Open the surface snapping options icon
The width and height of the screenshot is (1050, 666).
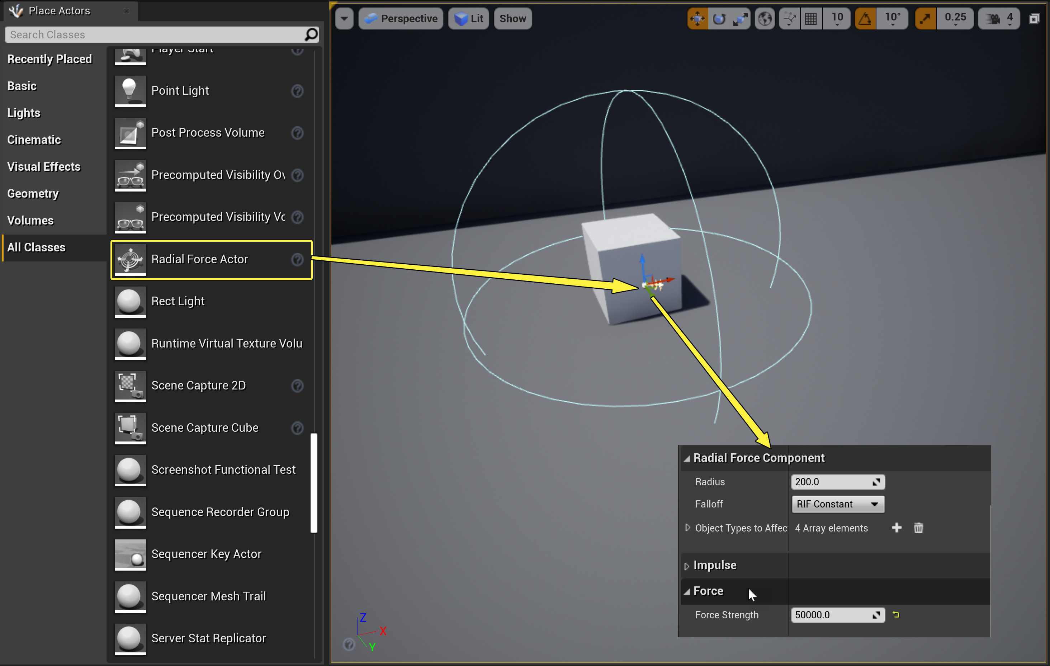[x=789, y=19]
